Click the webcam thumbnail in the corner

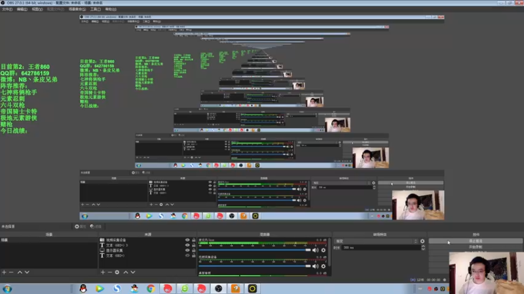[486, 272]
